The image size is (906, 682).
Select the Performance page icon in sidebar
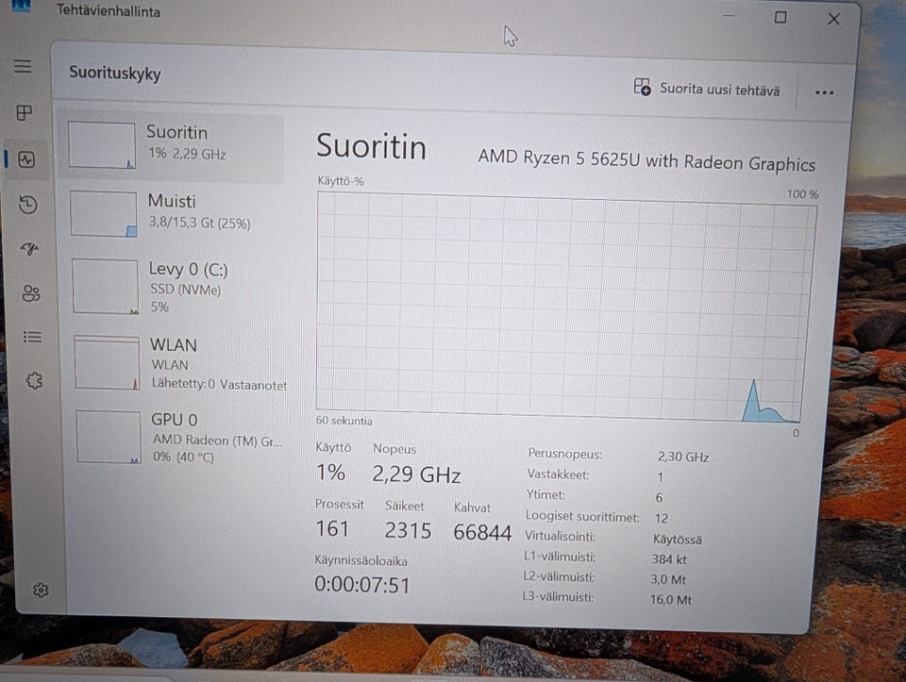pos(26,159)
